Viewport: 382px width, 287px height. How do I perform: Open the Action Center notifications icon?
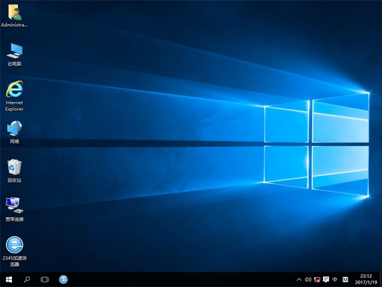pyautogui.click(x=326, y=279)
